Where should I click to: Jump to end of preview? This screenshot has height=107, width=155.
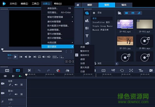pyautogui.click(x=35, y=57)
